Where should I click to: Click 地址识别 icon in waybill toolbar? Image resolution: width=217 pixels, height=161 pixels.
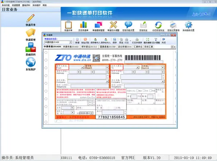click(x=85, y=41)
